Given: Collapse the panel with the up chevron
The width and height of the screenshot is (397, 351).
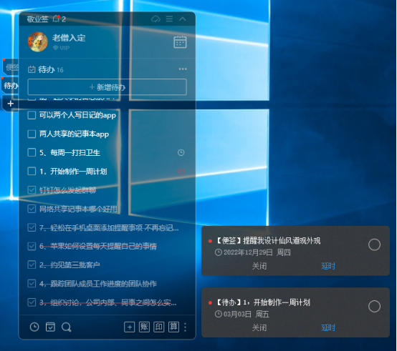Looking at the screenshot, I should tap(183, 19).
